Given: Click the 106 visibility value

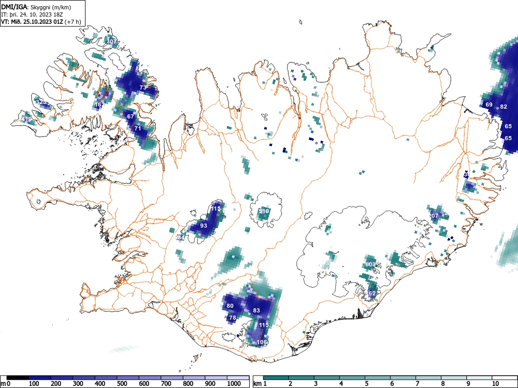Looking at the screenshot, I should [262, 342].
